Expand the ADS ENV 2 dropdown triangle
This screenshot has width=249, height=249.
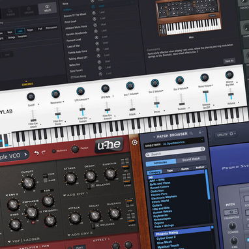point(69,235)
